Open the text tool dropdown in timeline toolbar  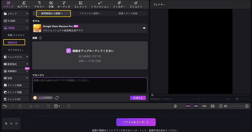point(57,106)
